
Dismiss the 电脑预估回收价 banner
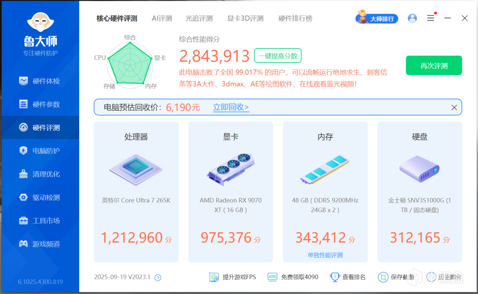tap(454, 108)
